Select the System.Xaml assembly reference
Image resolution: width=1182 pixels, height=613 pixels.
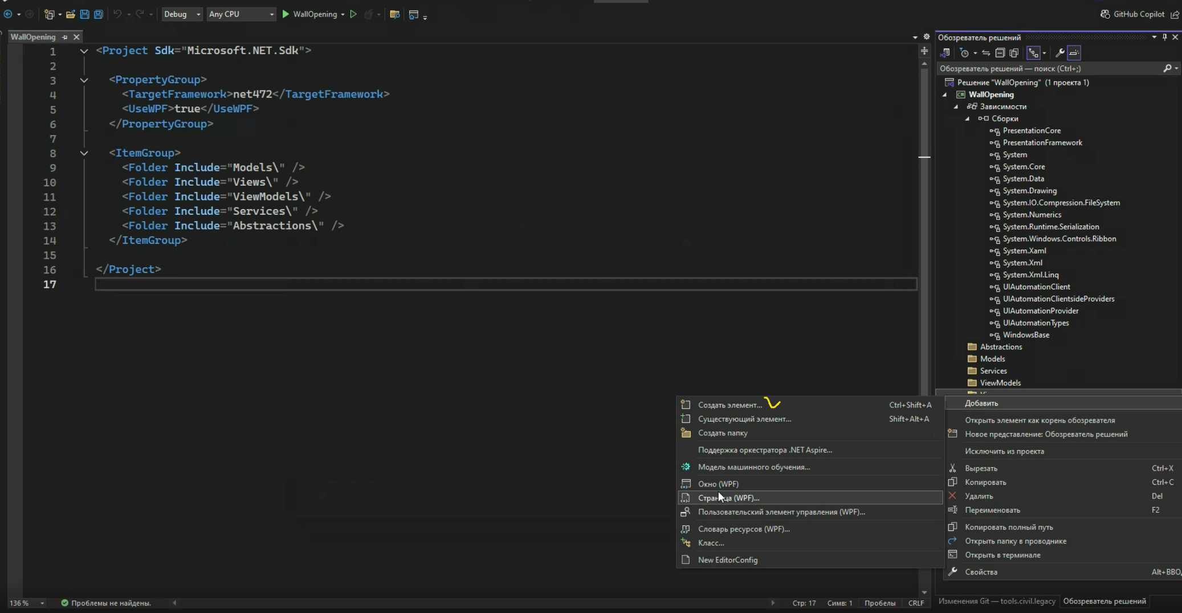click(x=1024, y=251)
